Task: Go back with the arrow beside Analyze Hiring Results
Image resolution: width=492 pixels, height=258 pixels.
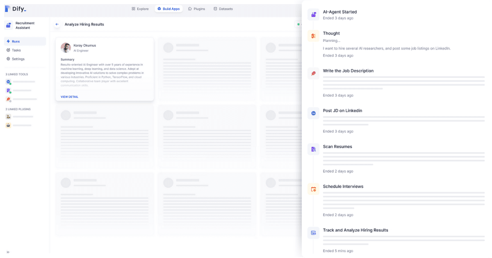Action: (57, 24)
